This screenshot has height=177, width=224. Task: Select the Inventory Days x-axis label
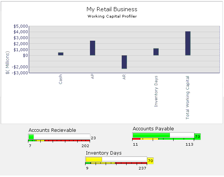pos(156,91)
